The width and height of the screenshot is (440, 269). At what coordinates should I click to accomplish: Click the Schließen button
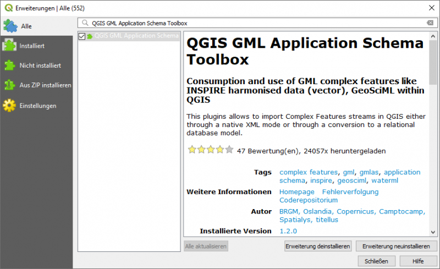[376, 261]
